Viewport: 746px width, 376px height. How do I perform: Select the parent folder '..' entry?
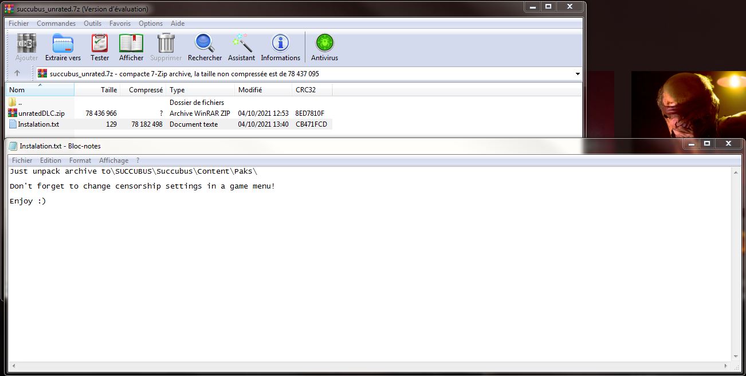pos(20,103)
